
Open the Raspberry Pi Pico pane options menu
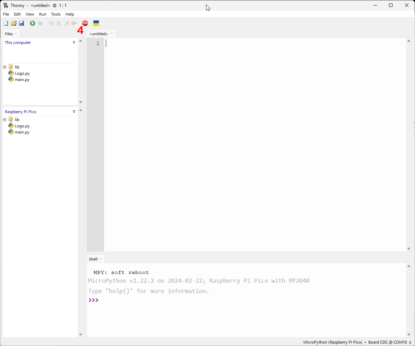[x=74, y=111]
